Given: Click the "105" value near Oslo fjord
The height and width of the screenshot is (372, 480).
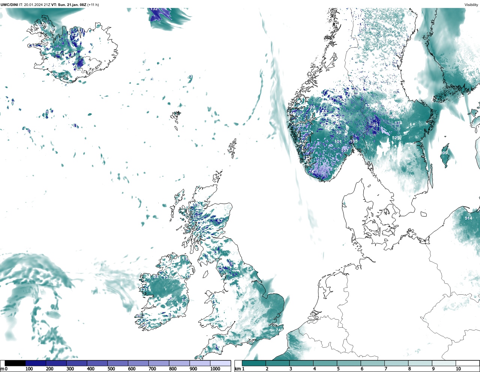Looking at the screenshot, I should coord(354,141).
